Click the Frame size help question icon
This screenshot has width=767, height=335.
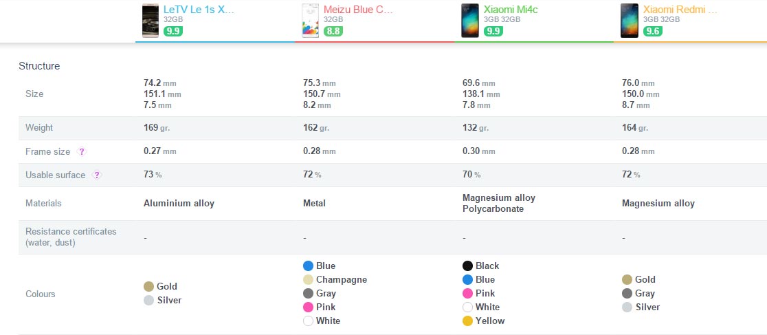pos(82,152)
